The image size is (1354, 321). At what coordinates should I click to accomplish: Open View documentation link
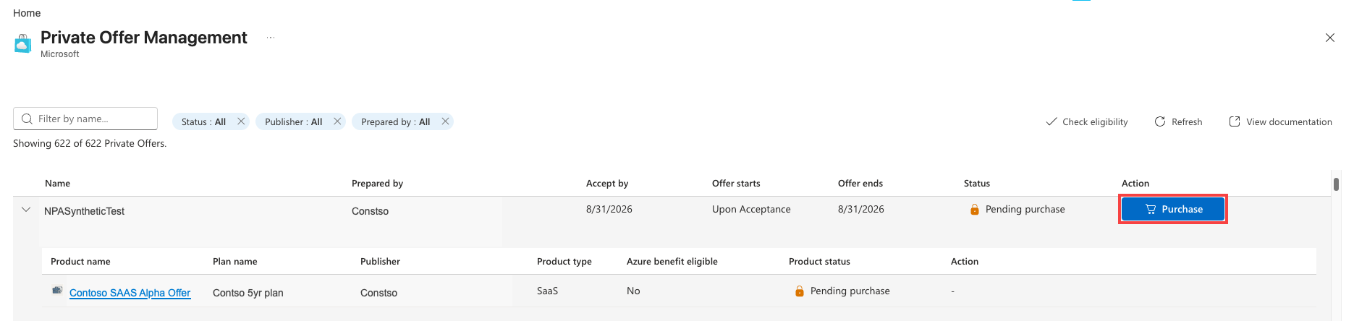coord(1280,121)
